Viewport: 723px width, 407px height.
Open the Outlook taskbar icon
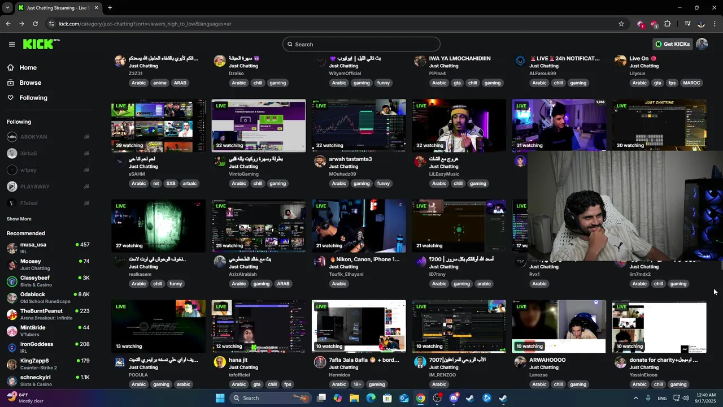(404, 398)
